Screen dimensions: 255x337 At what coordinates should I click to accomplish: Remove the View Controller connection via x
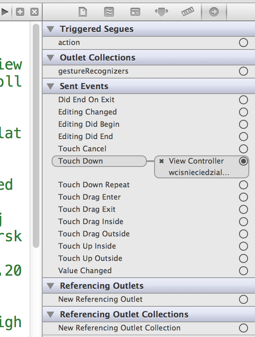point(162,161)
